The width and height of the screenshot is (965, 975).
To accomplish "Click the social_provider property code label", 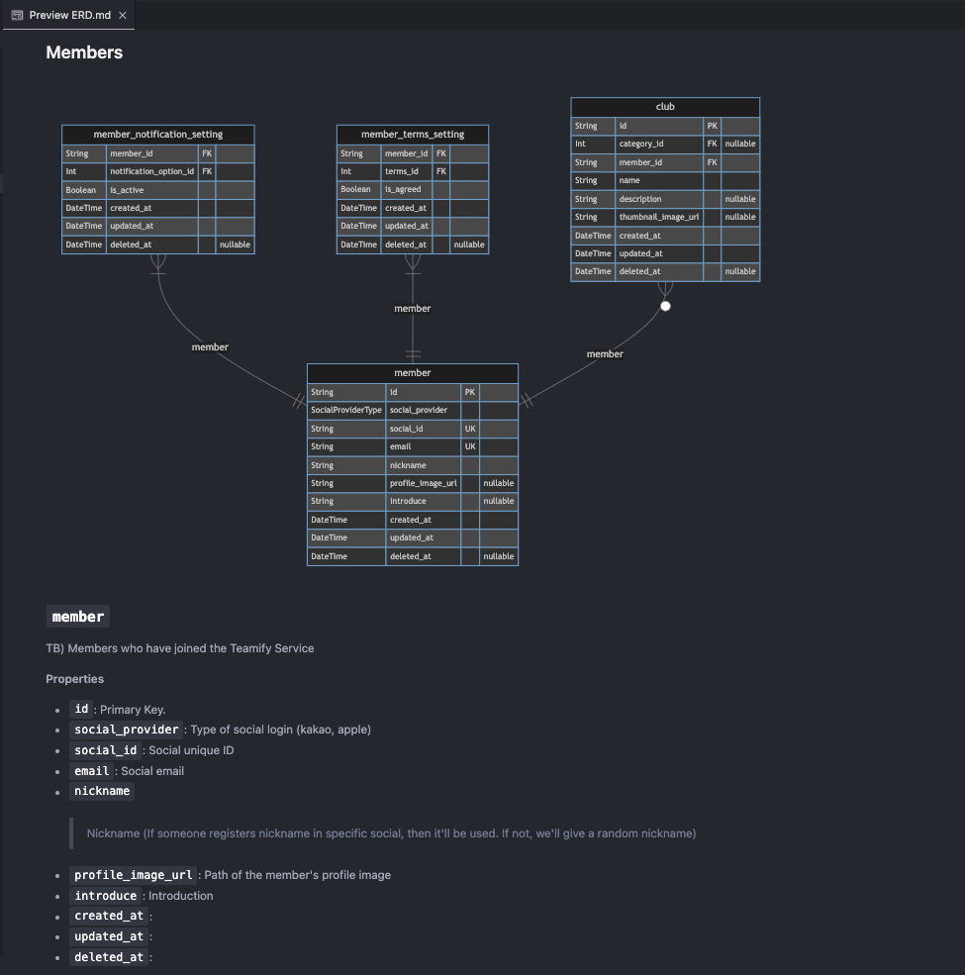I will point(127,730).
